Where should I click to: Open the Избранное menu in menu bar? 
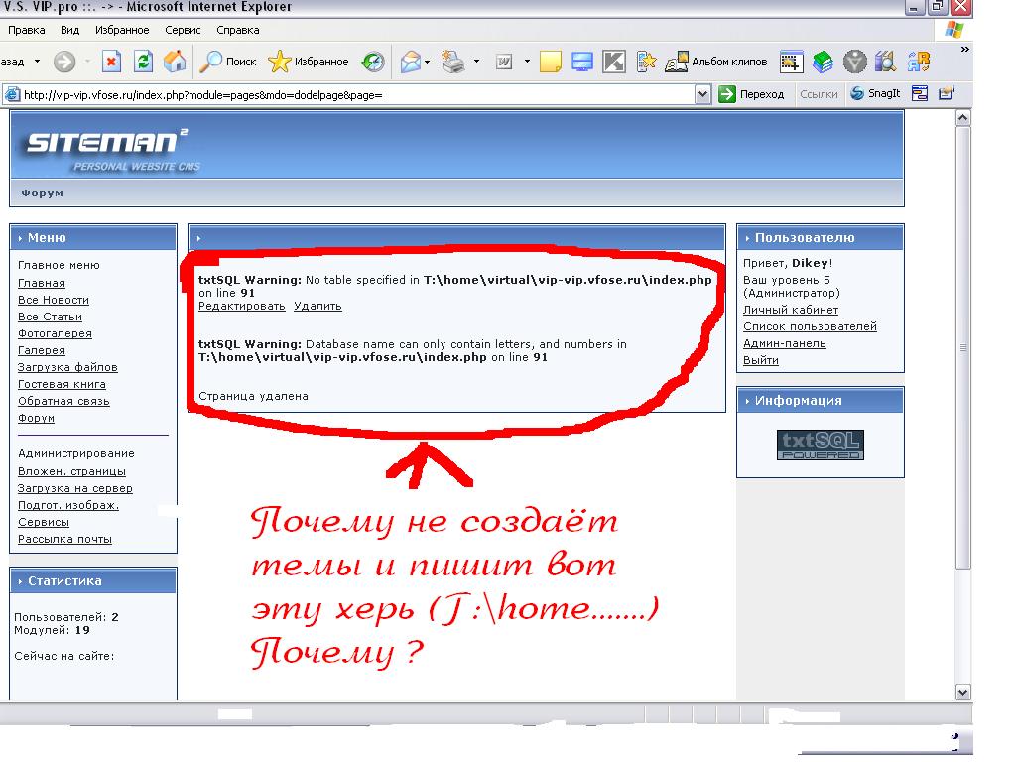pos(122,30)
